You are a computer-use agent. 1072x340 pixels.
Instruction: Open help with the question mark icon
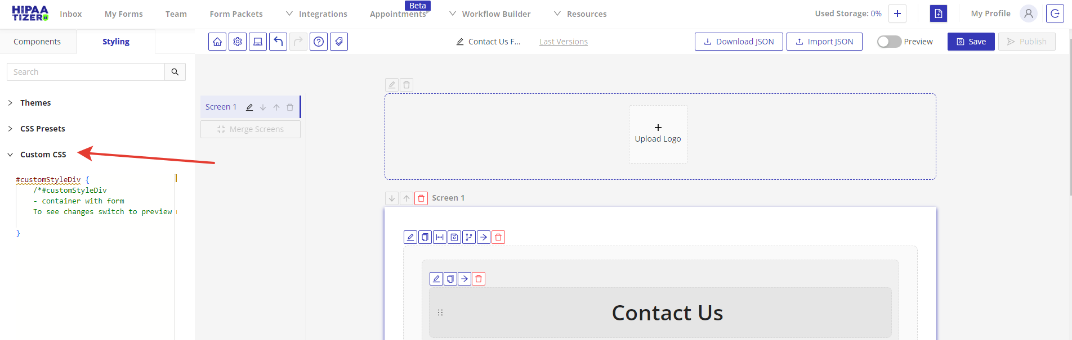click(319, 42)
